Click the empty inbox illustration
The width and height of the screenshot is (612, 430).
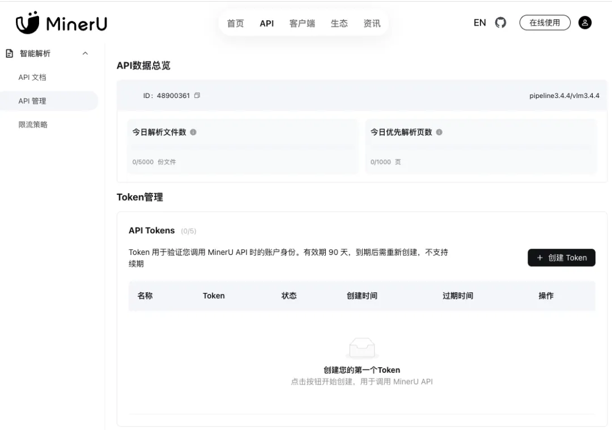click(362, 348)
